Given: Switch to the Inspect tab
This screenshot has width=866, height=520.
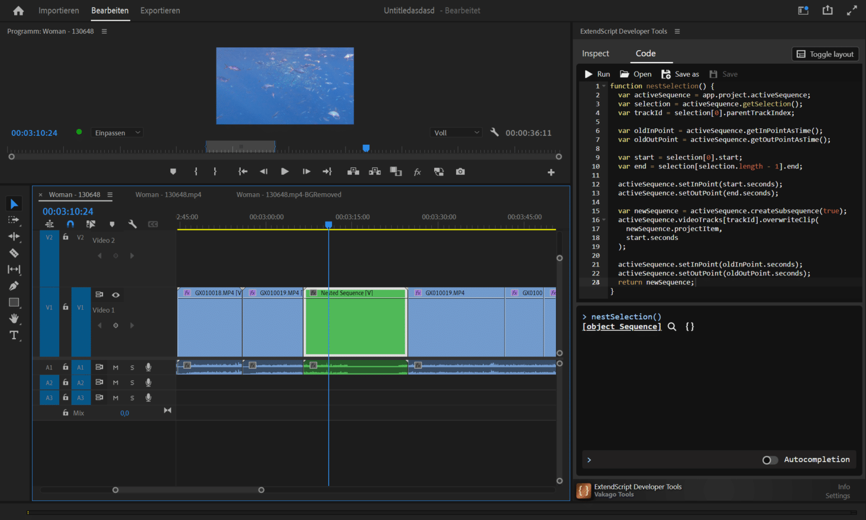Looking at the screenshot, I should (595, 54).
